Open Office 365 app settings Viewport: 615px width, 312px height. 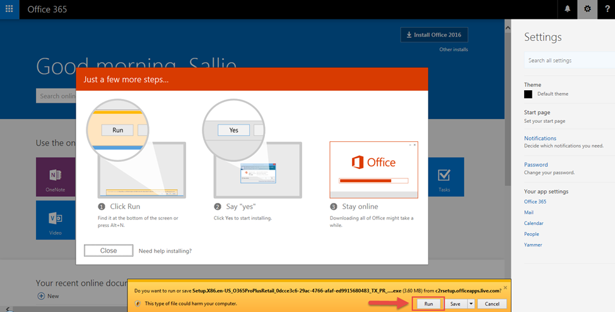(x=535, y=202)
